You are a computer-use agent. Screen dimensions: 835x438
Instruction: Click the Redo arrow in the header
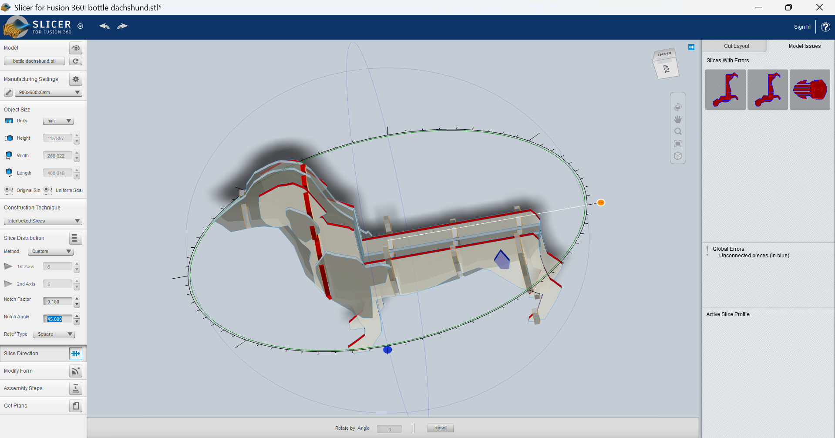pyautogui.click(x=122, y=26)
